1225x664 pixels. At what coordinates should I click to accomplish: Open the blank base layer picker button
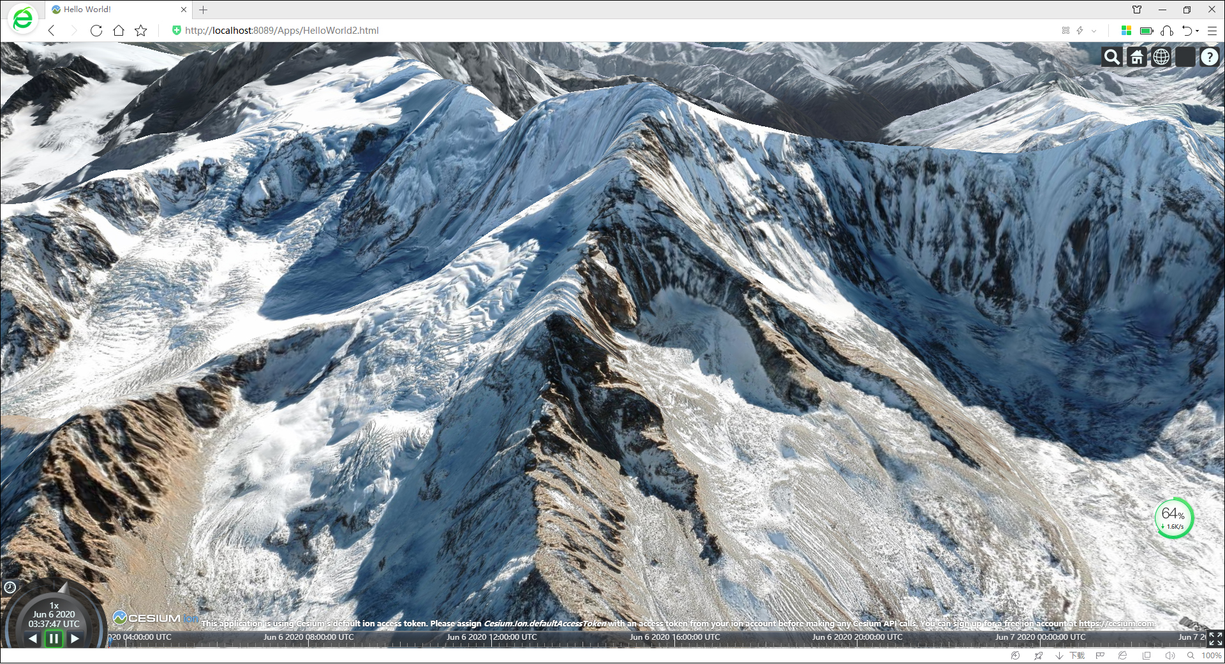point(1185,57)
